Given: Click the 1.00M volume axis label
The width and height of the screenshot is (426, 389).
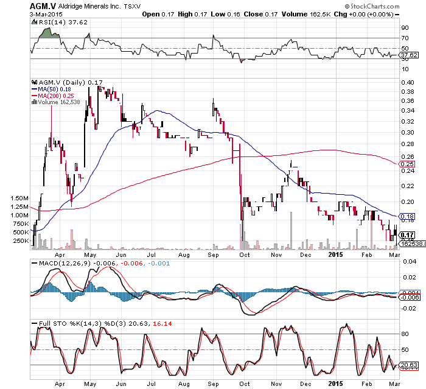Looking at the screenshot, I should click(19, 215).
